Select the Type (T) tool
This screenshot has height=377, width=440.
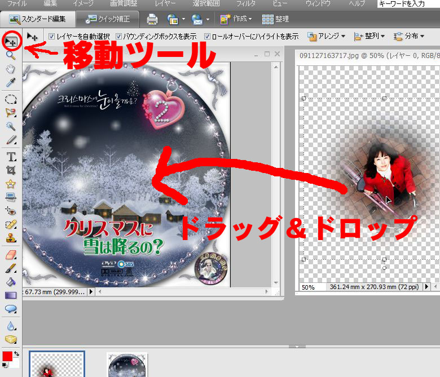(11, 157)
